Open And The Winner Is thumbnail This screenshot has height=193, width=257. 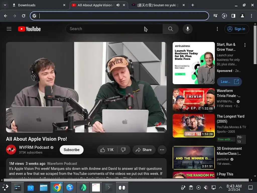[x=194, y=158]
